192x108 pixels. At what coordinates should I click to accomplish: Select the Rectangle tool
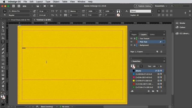(x=3, y=60)
